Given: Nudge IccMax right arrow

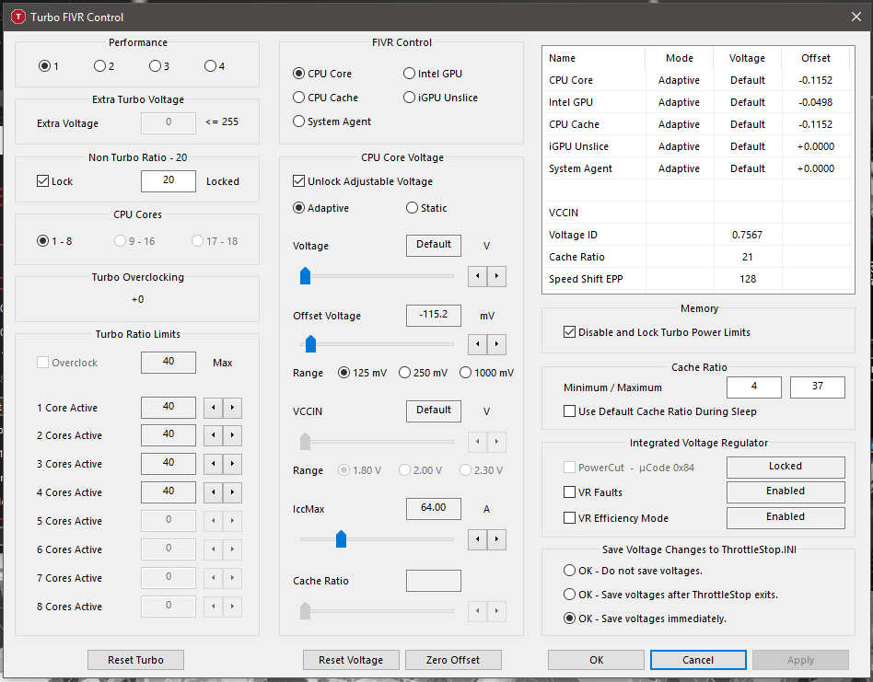Looking at the screenshot, I should coord(496,539).
